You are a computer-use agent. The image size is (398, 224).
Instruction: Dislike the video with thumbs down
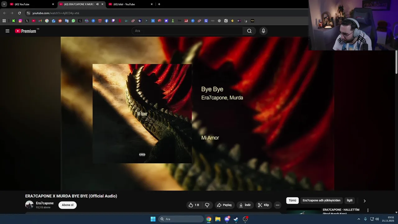(x=207, y=205)
